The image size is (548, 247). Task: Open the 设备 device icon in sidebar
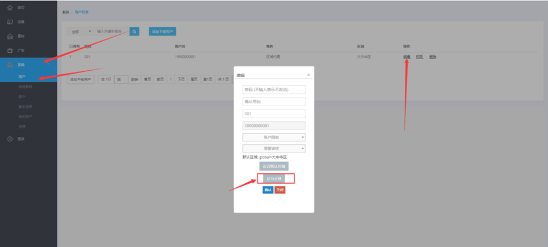click(10, 22)
